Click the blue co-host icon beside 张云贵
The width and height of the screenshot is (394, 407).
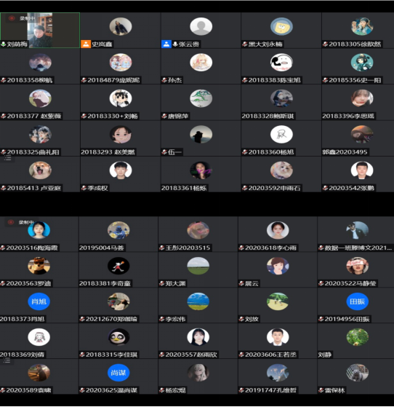click(x=166, y=44)
